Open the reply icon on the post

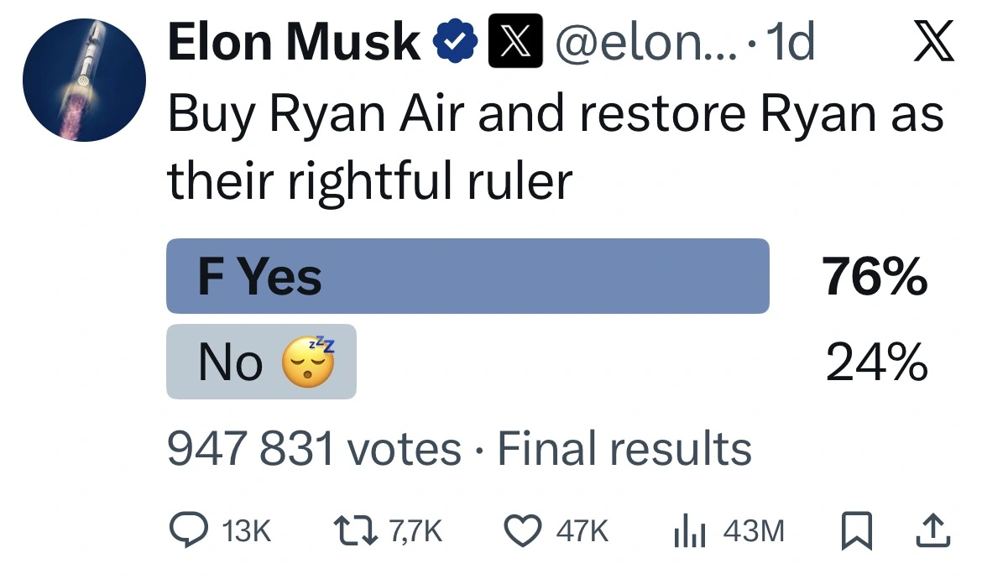(186, 529)
